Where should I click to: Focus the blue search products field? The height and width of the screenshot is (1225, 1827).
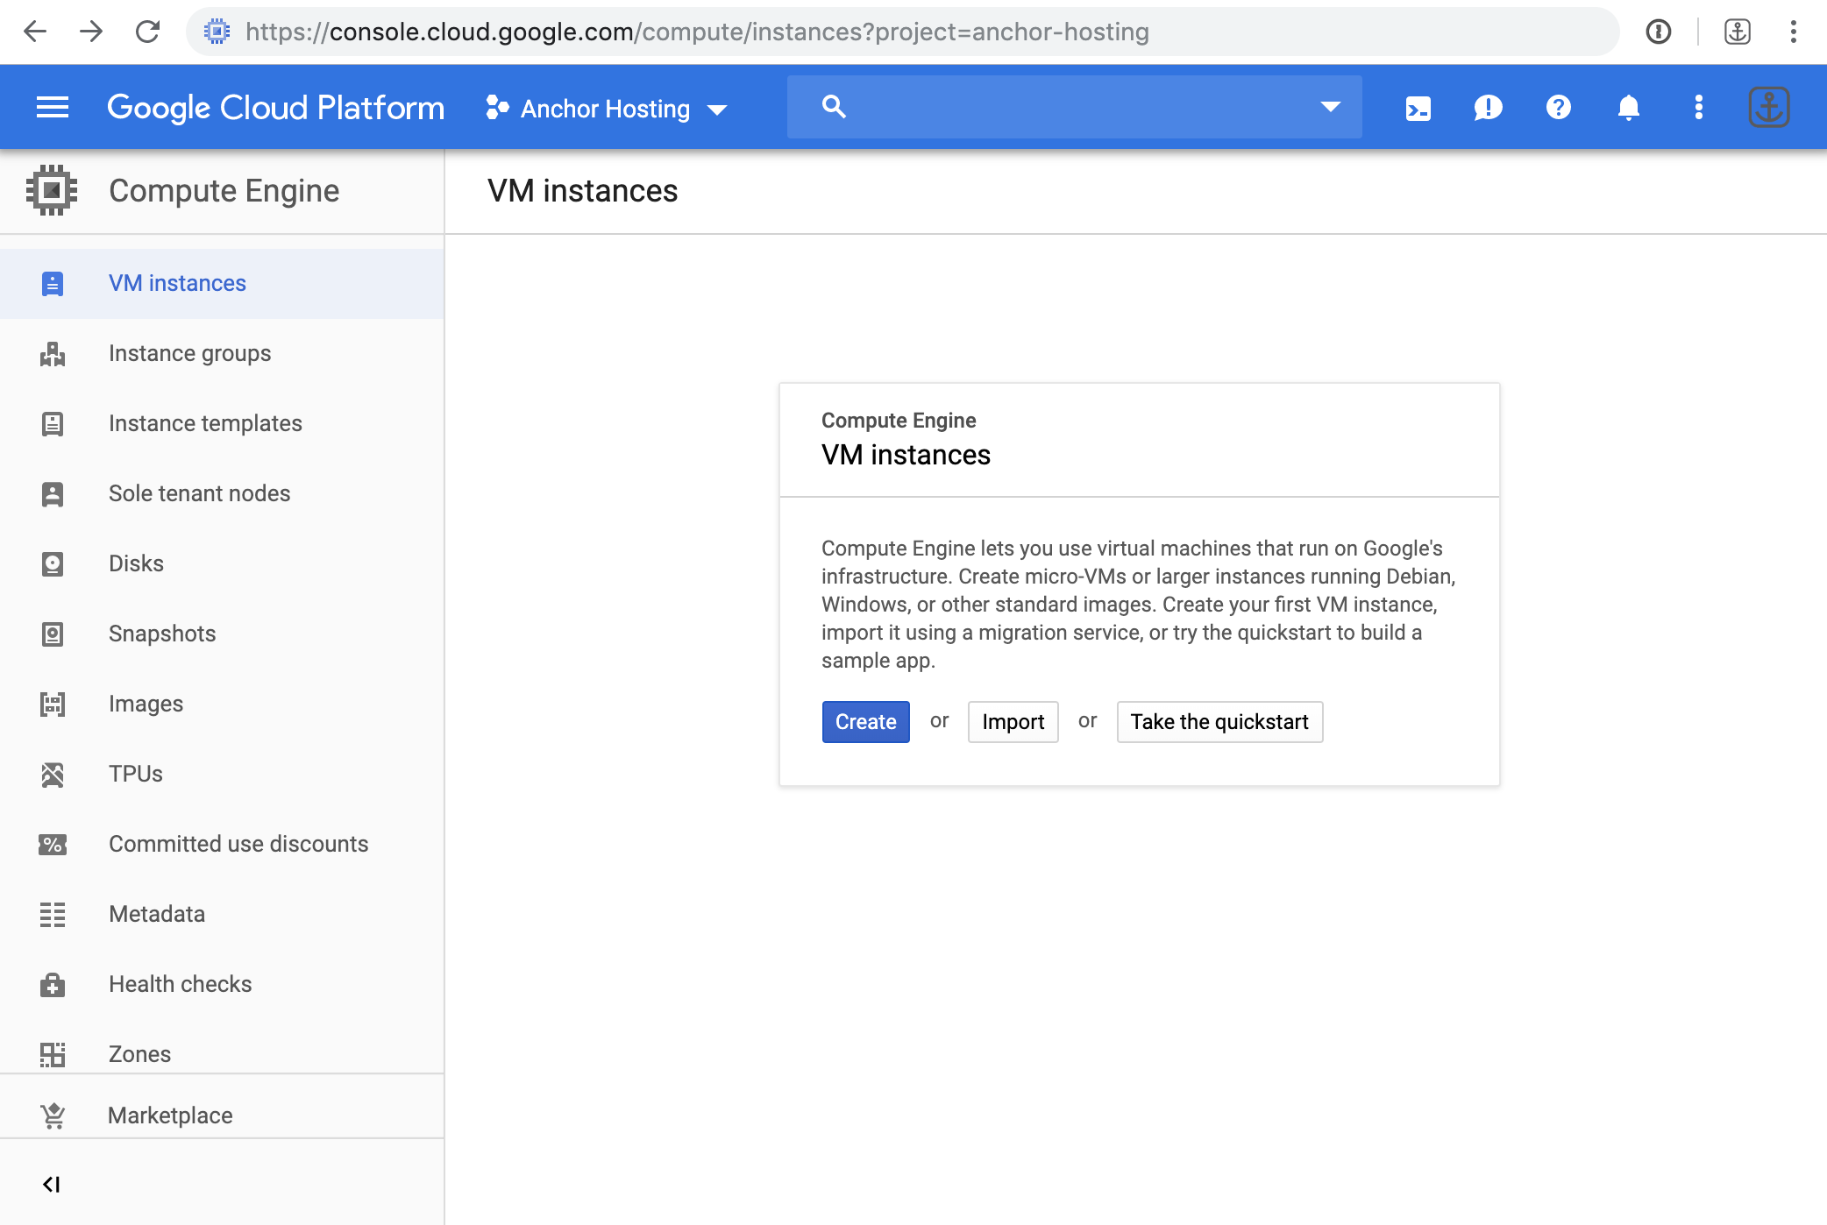coord(1074,107)
